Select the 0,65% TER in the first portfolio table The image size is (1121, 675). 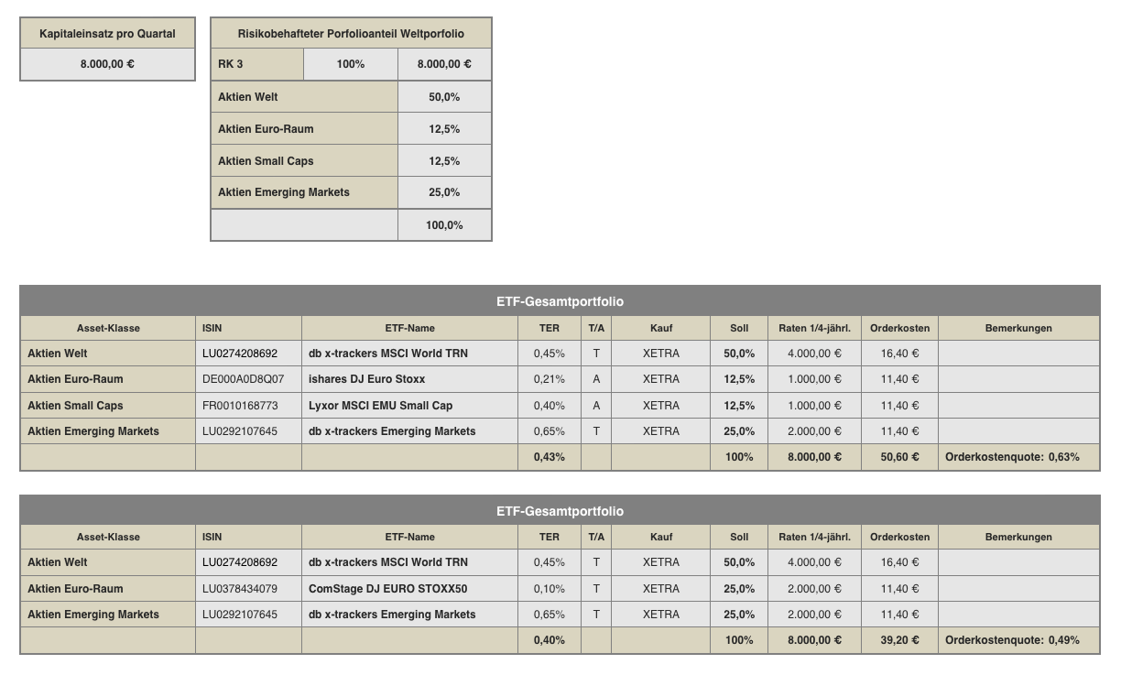point(550,431)
